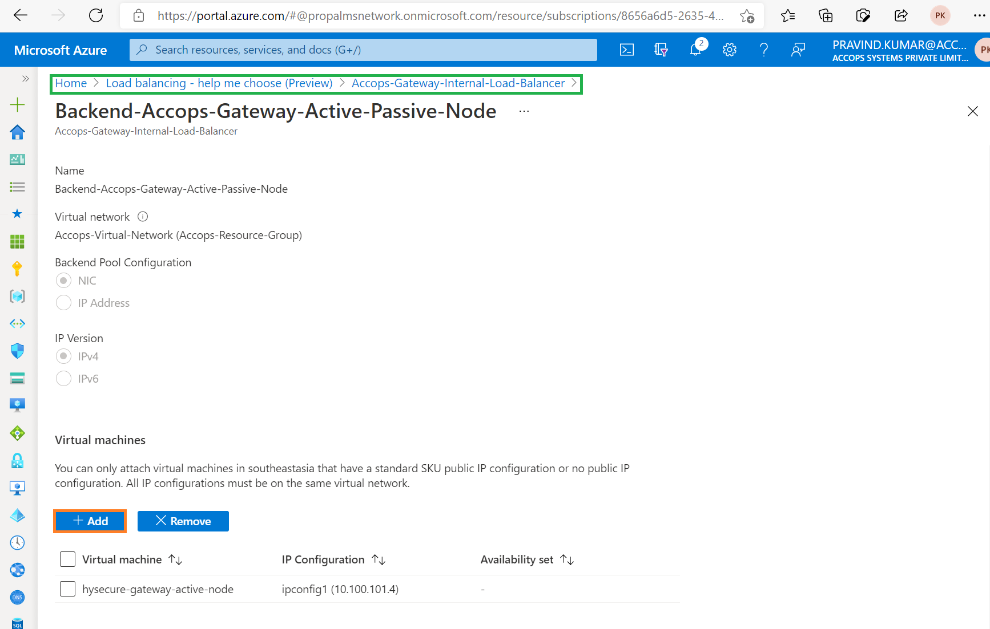View site information padlock icon
This screenshot has height=629, width=990.
(139, 16)
